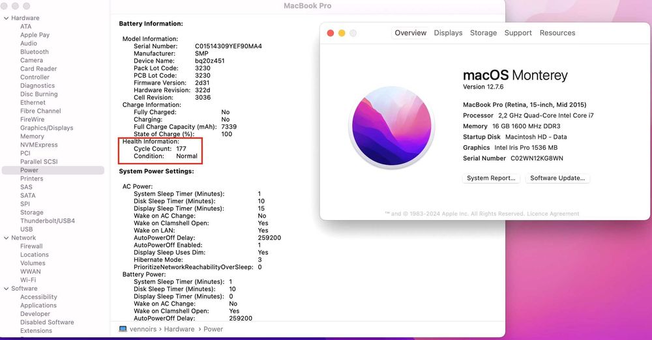The image size is (652, 340).
Task: Click the Condition value Normal
Action: [186, 156]
